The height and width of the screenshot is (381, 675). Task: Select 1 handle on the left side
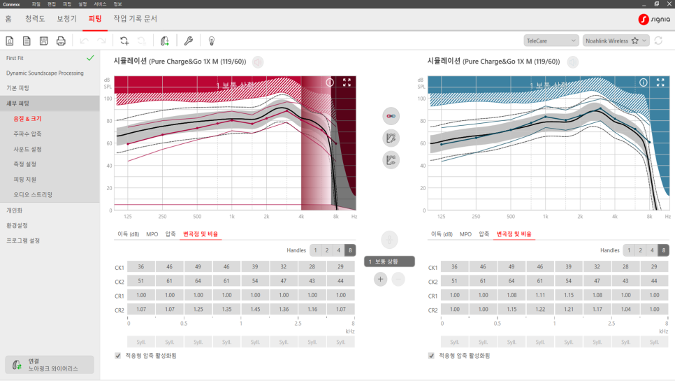316,250
